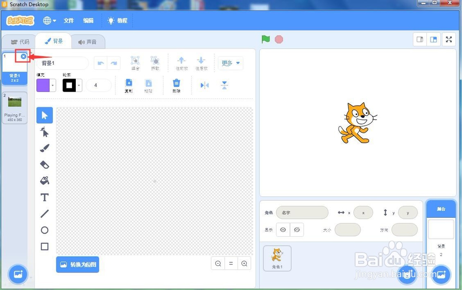Screen dimensions: 462x290
Task: Open the outline color dropdown arrow
Action: 79,85
